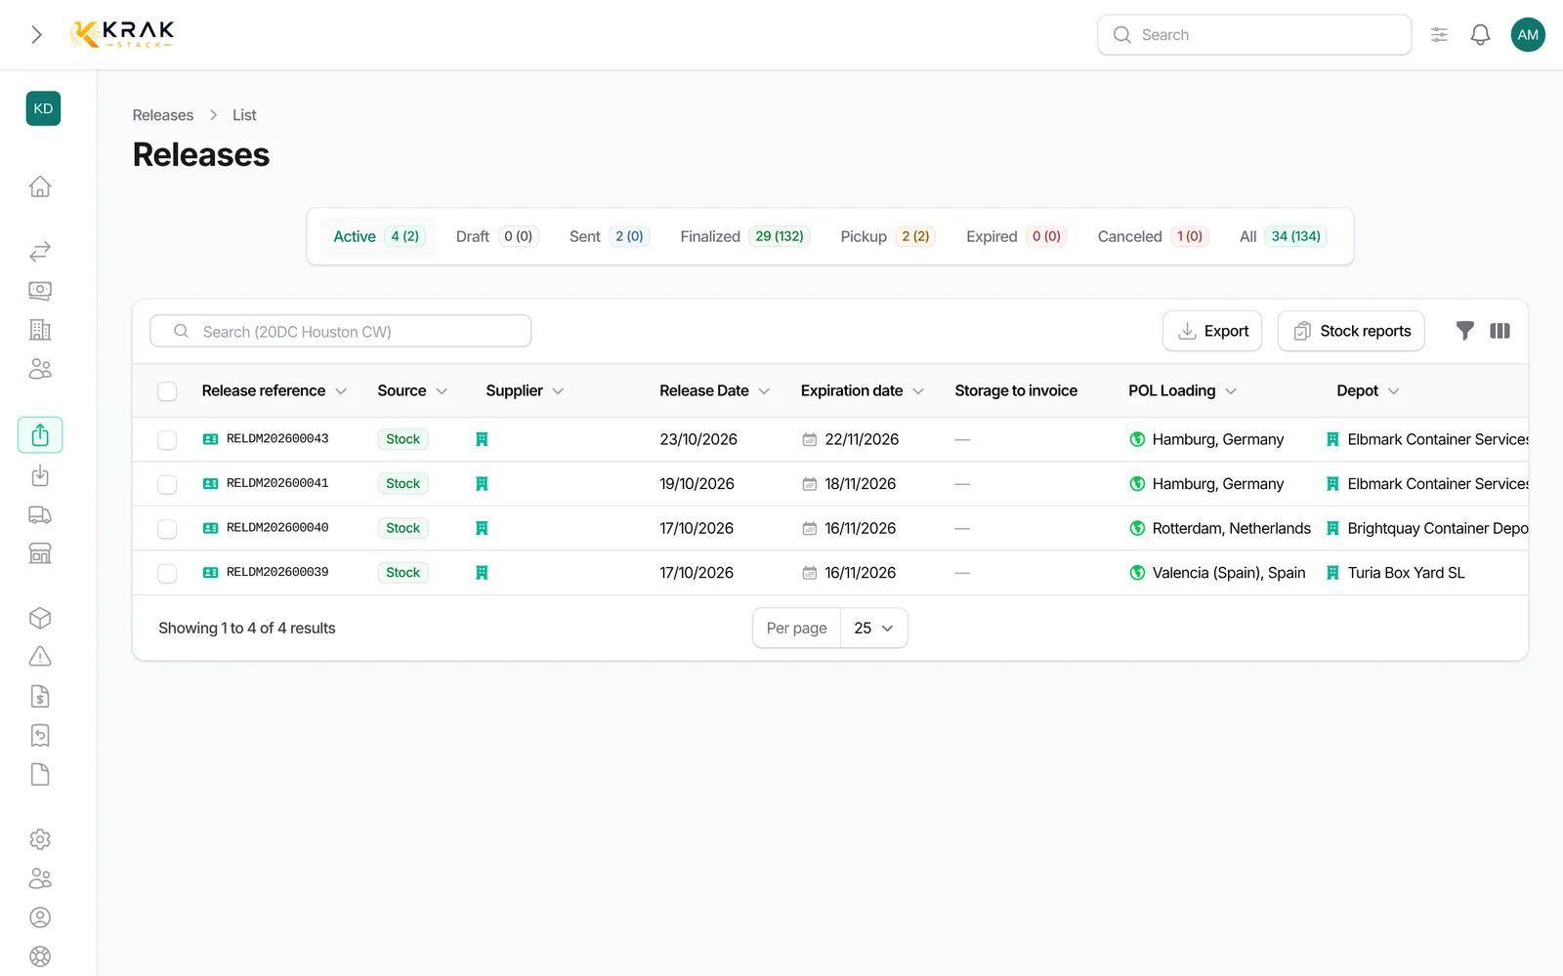Screen dimensions: 1563x976
Task: Click the table search field (20DC Houston CW)
Action: click(x=341, y=331)
